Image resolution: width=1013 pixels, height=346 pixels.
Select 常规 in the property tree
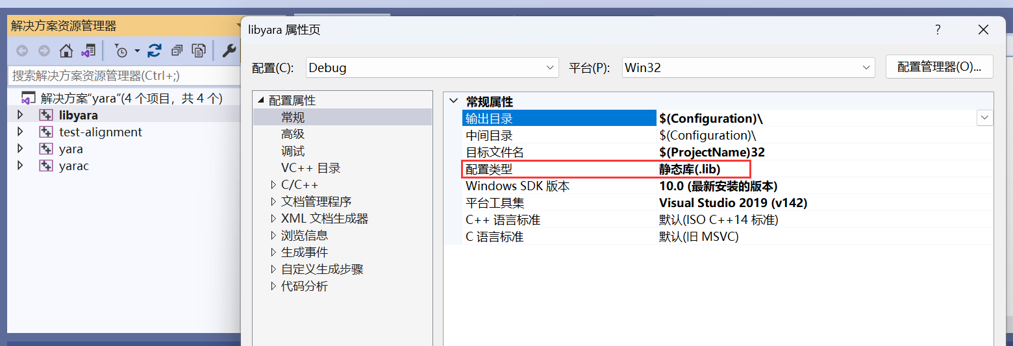coord(293,117)
